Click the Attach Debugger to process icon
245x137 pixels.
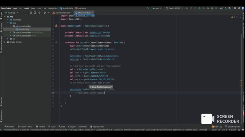tap(212, 8)
